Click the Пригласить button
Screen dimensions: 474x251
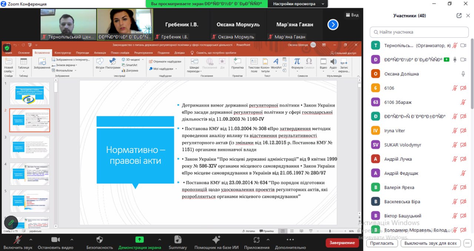tap(382, 244)
